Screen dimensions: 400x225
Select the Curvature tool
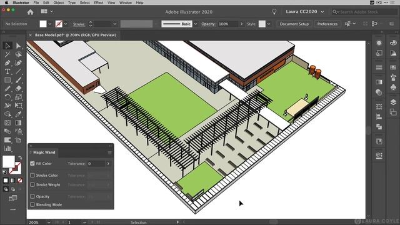click(x=18, y=62)
